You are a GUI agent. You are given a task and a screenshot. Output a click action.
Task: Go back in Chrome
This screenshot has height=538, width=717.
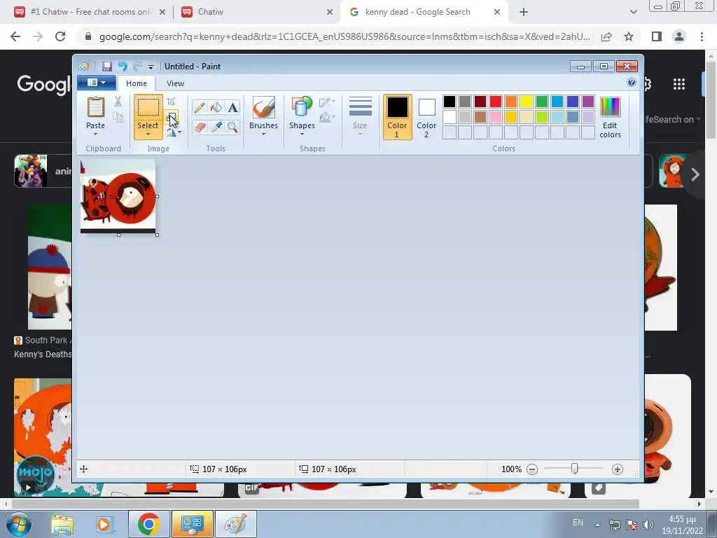tap(15, 36)
